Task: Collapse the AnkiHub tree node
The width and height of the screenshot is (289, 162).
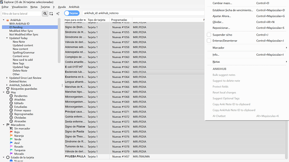Action: 3,20
